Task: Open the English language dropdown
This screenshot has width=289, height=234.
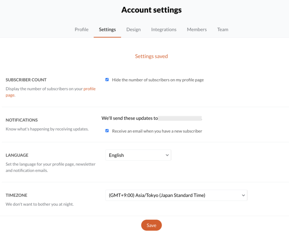Action: [138, 155]
